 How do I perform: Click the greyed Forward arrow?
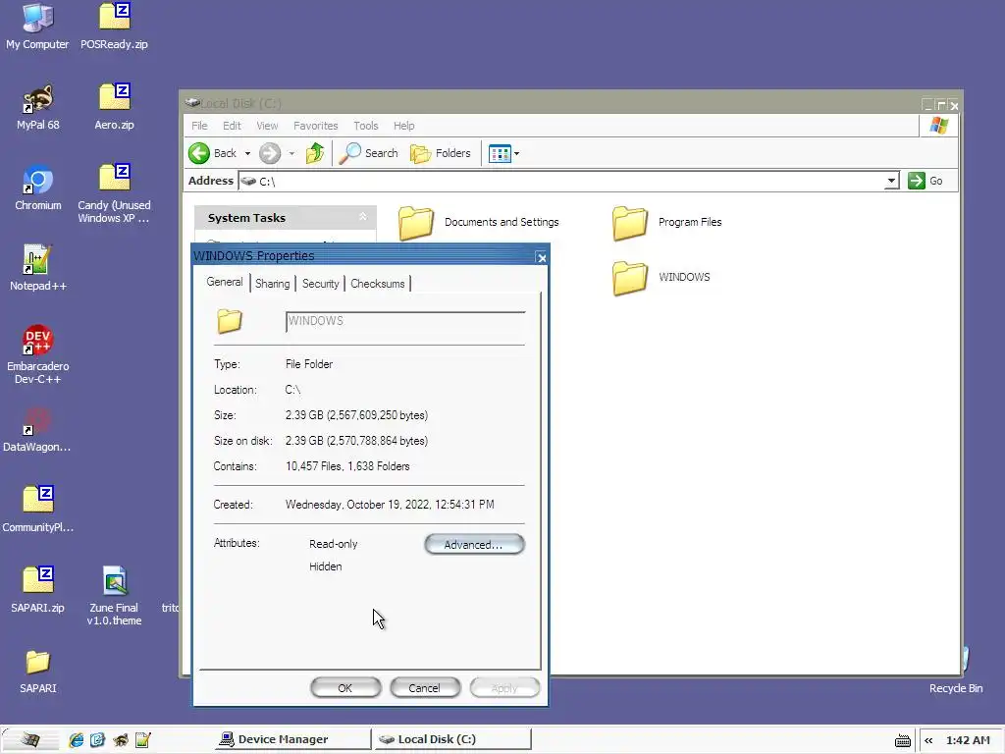point(270,153)
